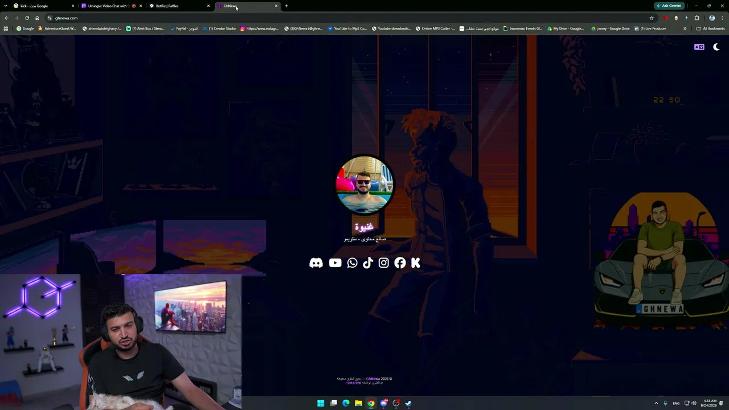Click the circular profile picture
Viewport: 729px width, 410px height.
[x=364, y=184]
